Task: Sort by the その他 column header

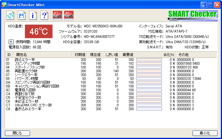Action: 193,55
